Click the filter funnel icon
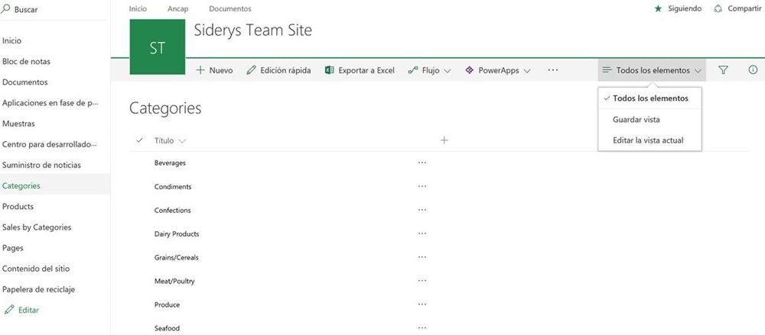The height and width of the screenshot is (335, 765). 723,70
